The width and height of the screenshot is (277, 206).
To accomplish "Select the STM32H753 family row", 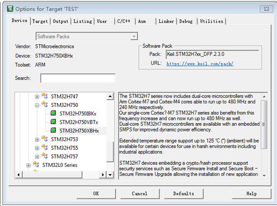I will tap(65, 139).
